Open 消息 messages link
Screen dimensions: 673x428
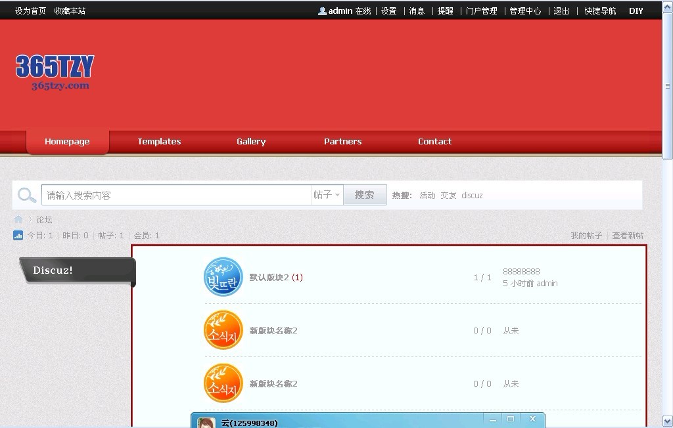[417, 11]
